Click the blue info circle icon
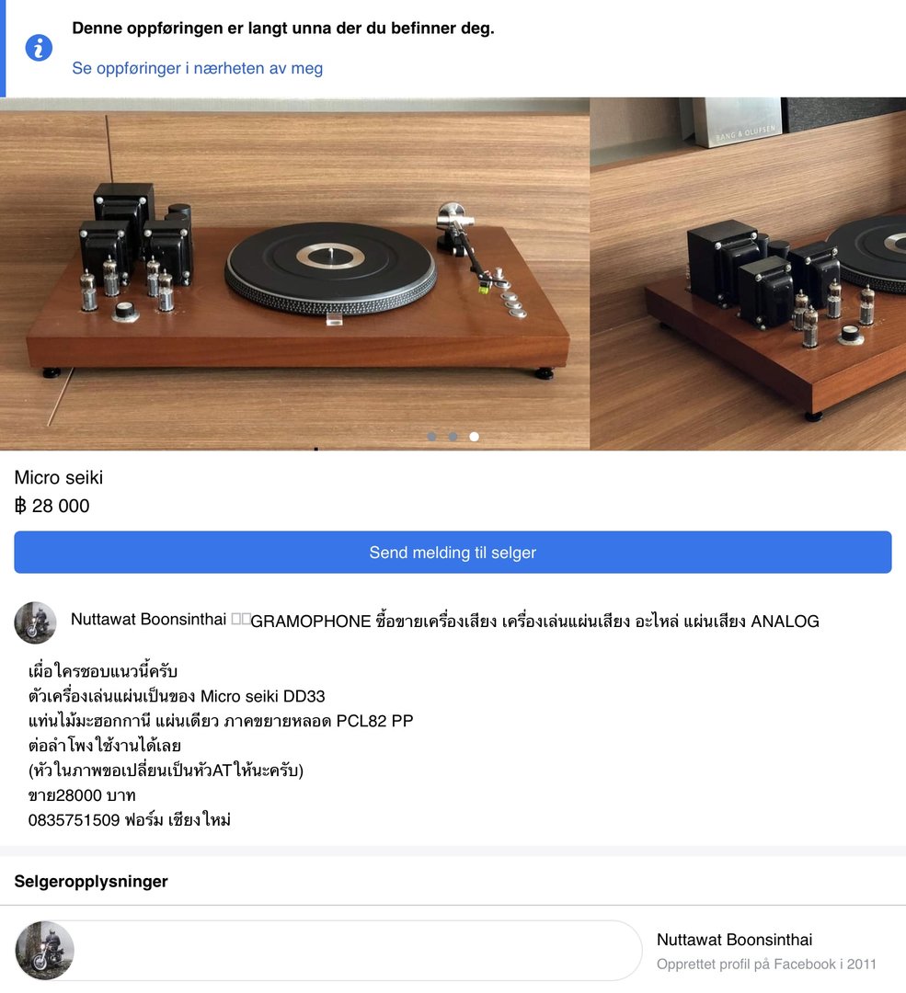The width and height of the screenshot is (906, 993). (x=39, y=48)
